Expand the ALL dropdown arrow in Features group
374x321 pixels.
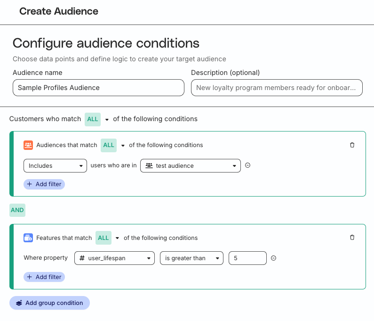[118, 238]
